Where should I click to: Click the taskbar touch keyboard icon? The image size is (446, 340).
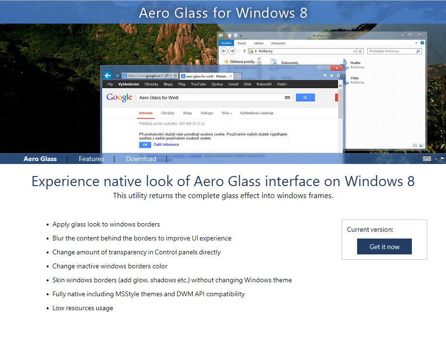click(x=427, y=159)
